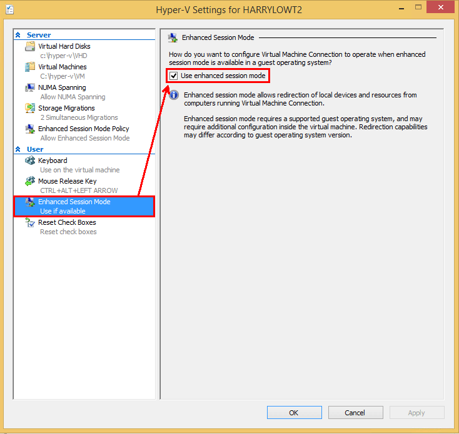This screenshot has height=434, width=459.
Task: Toggle the Use enhanced session mode checkbox
Action: click(174, 76)
